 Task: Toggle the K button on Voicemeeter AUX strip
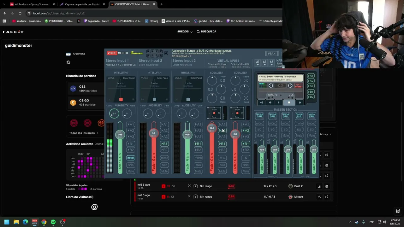coord(246,158)
